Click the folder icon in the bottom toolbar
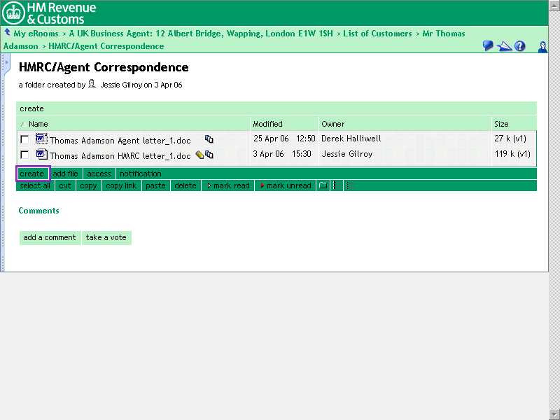The width and height of the screenshot is (560, 420). click(x=323, y=185)
